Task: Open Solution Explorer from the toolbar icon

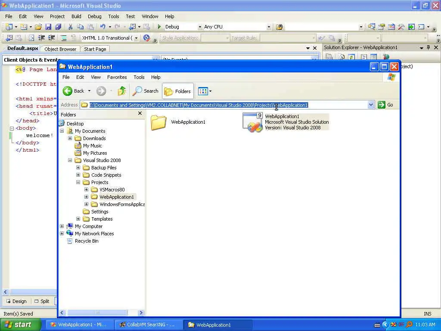Action: [372, 27]
